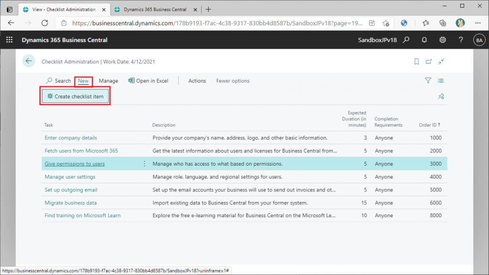Click description 'Manage role, language, and regional settings'
The height and width of the screenshot is (275, 489).
[217, 177]
